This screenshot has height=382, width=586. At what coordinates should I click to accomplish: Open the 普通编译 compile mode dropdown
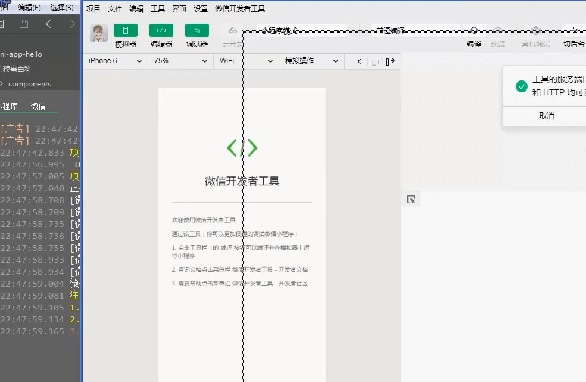(x=416, y=30)
